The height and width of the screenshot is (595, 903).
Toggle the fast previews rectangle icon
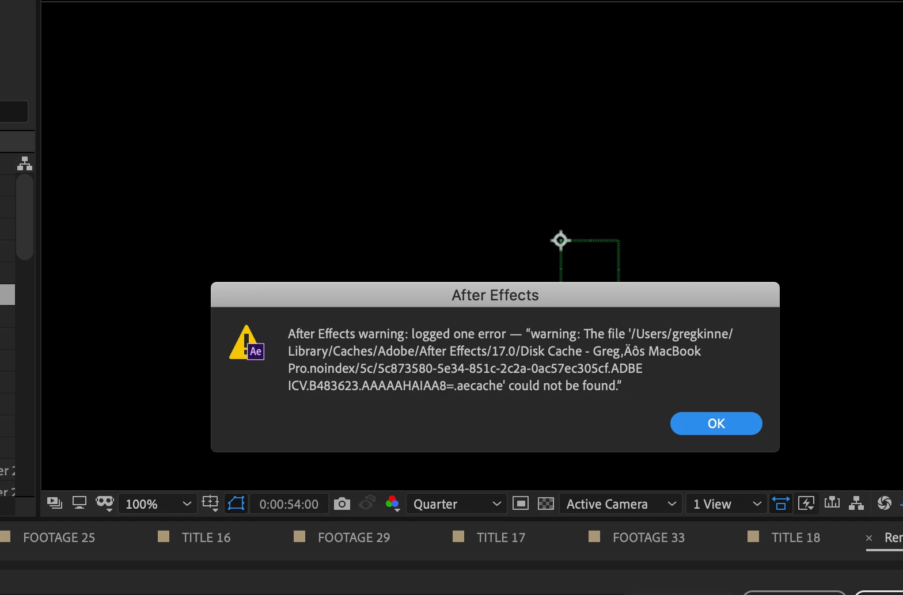pyautogui.click(x=521, y=504)
